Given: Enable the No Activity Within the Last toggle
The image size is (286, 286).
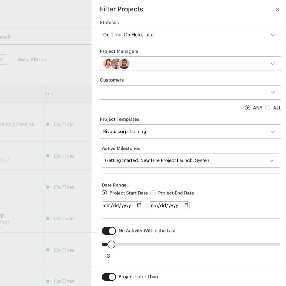Looking at the screenshot, I should (109, 231).
